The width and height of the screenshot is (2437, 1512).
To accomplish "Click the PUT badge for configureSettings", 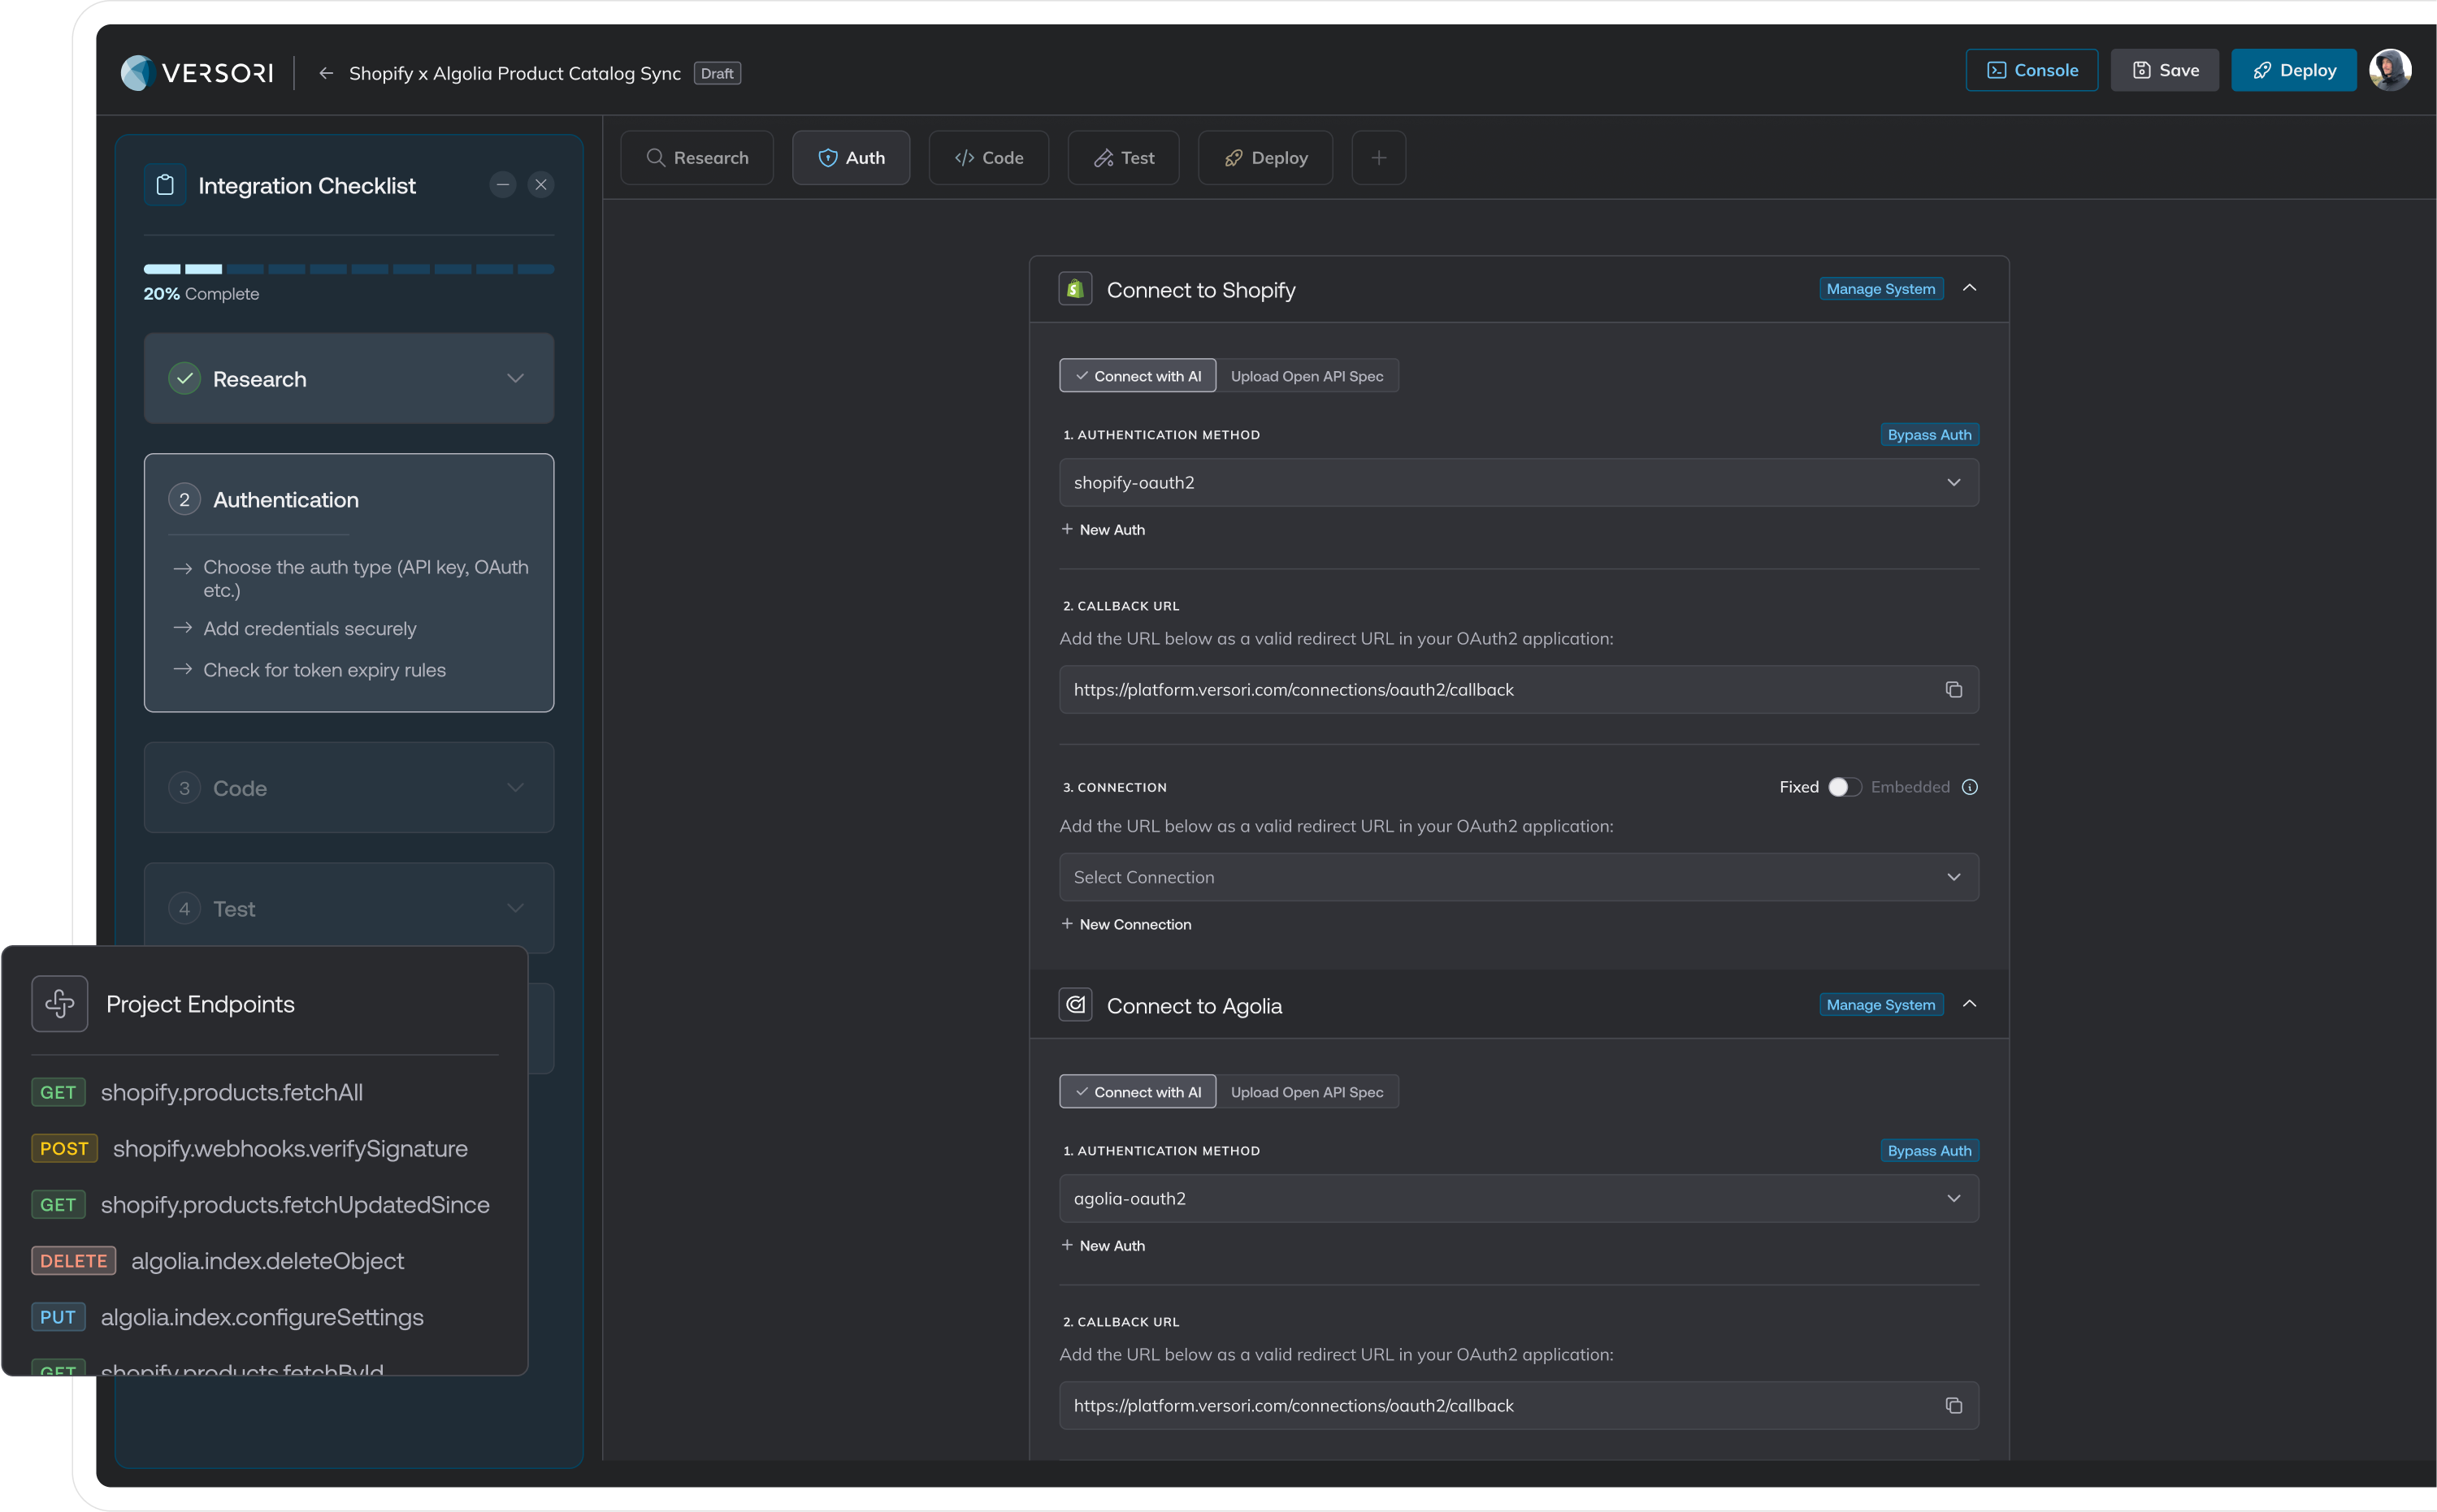I will pyautogui.click(x=58, y=1316).
